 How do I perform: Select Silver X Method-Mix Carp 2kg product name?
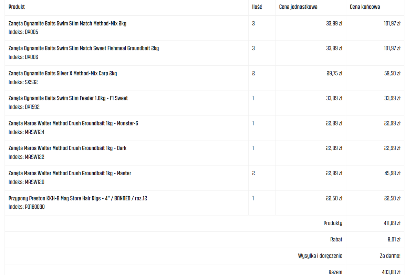63,74
